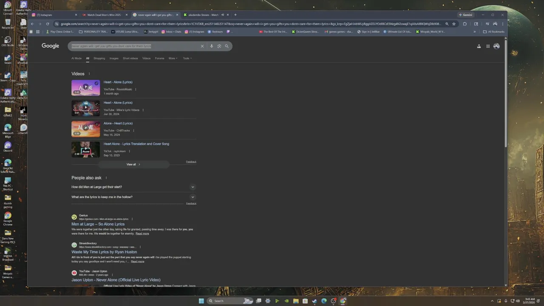Open Ubisoft Connect desktop shortcut
The width and height of the screenshot is (544, 306).
8,8
